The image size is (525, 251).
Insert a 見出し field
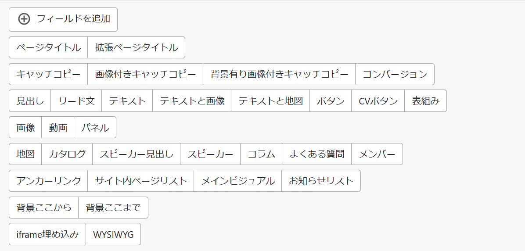click(30, 101)
